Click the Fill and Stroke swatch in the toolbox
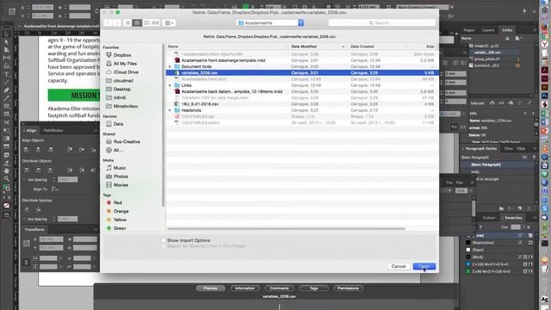Viewport: 551px width, 310px height. [6, 188]
